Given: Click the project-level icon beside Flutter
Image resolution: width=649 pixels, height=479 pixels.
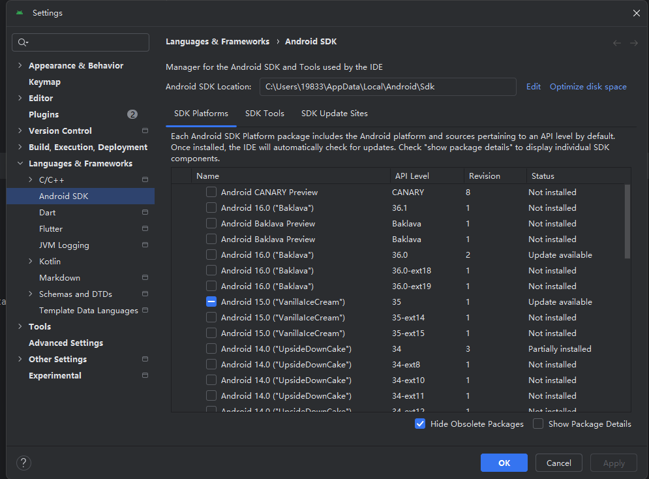Looking at the screenshot, I should coord(145,228).
